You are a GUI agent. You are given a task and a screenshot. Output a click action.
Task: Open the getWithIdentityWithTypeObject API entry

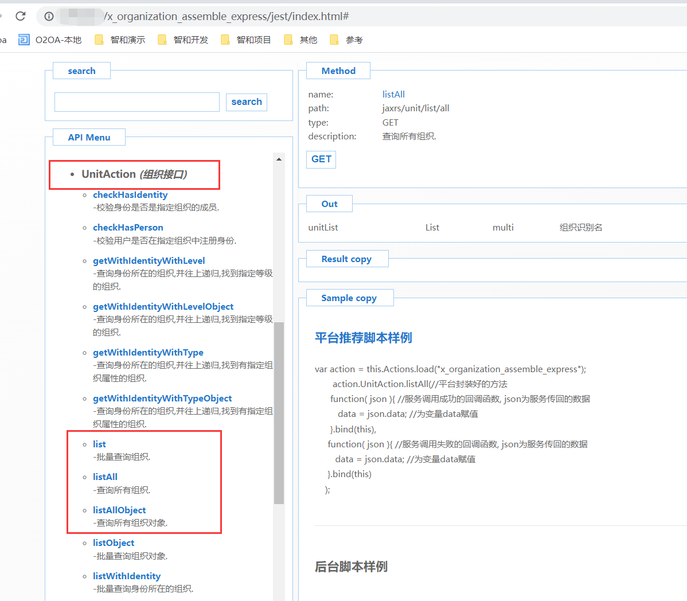[x=162, y=399]
